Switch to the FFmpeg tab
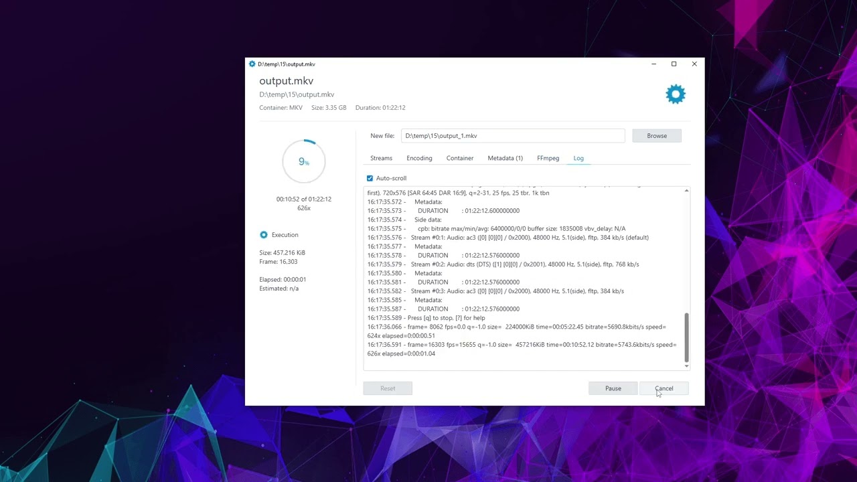Screen dimensions: 857x482 (548, 158)
